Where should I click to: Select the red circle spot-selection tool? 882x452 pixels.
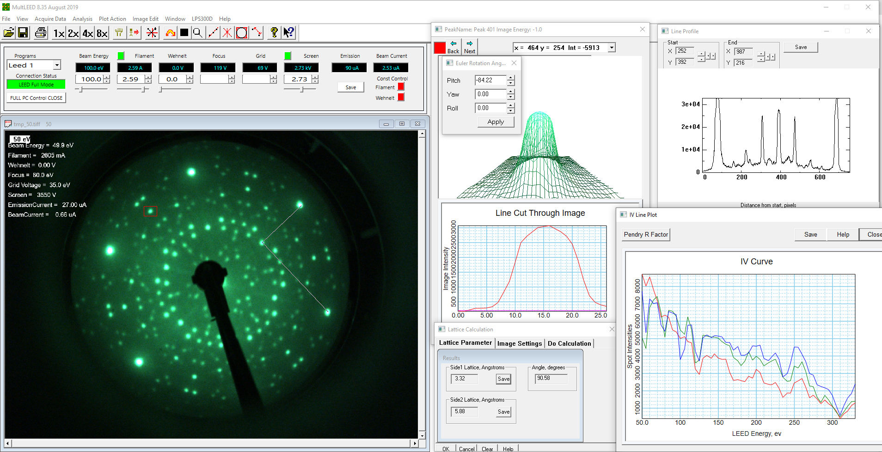tap(241, 33)
